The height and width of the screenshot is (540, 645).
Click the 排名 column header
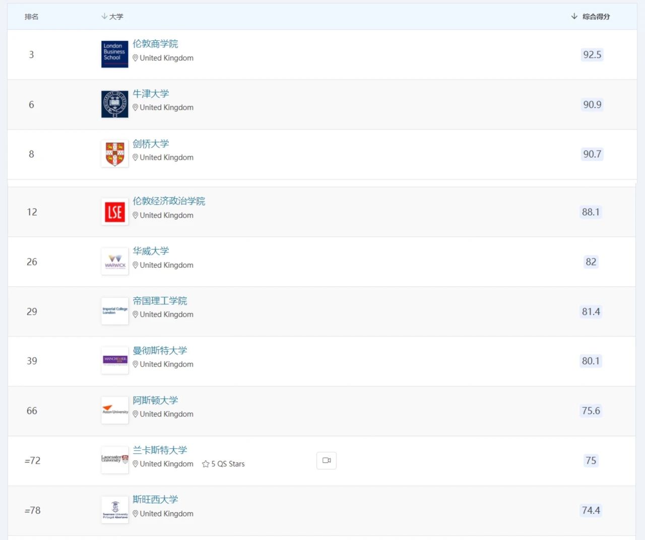[32, 17]
